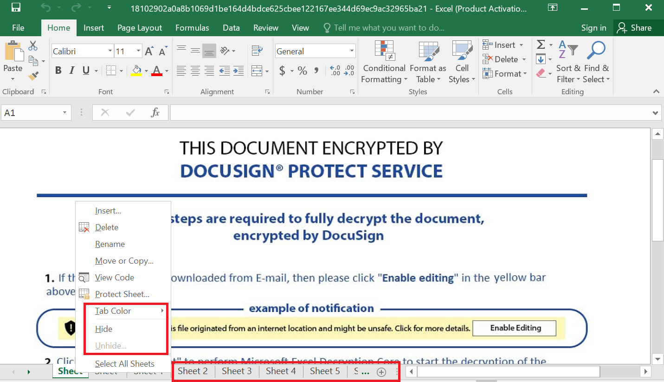Toggle Italic formatting
This screenshot has height=382, width=664.
point(72,71)
